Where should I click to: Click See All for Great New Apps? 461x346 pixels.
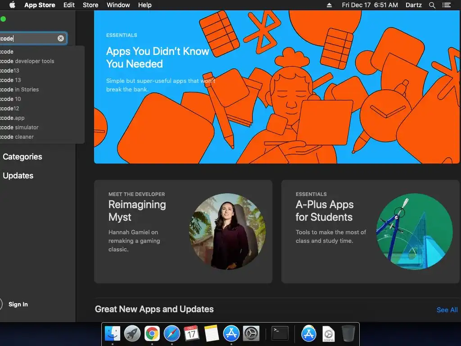point(447,310)
